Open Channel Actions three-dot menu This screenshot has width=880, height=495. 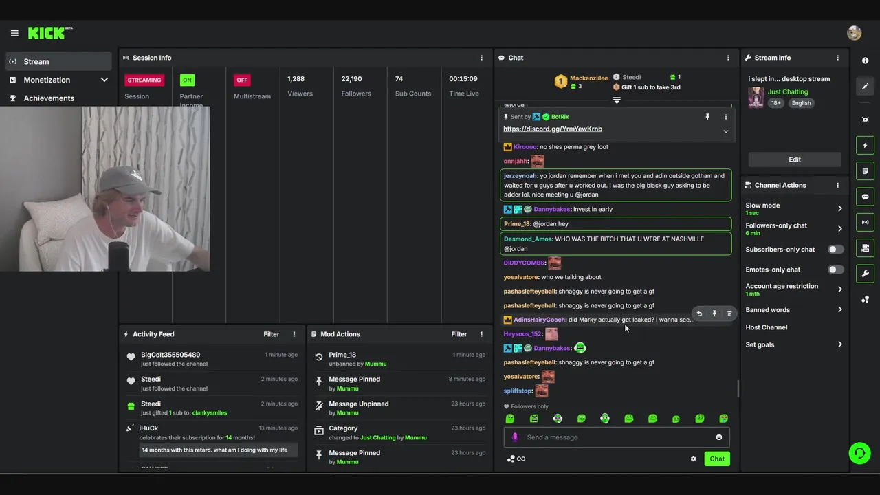(837, 185)
